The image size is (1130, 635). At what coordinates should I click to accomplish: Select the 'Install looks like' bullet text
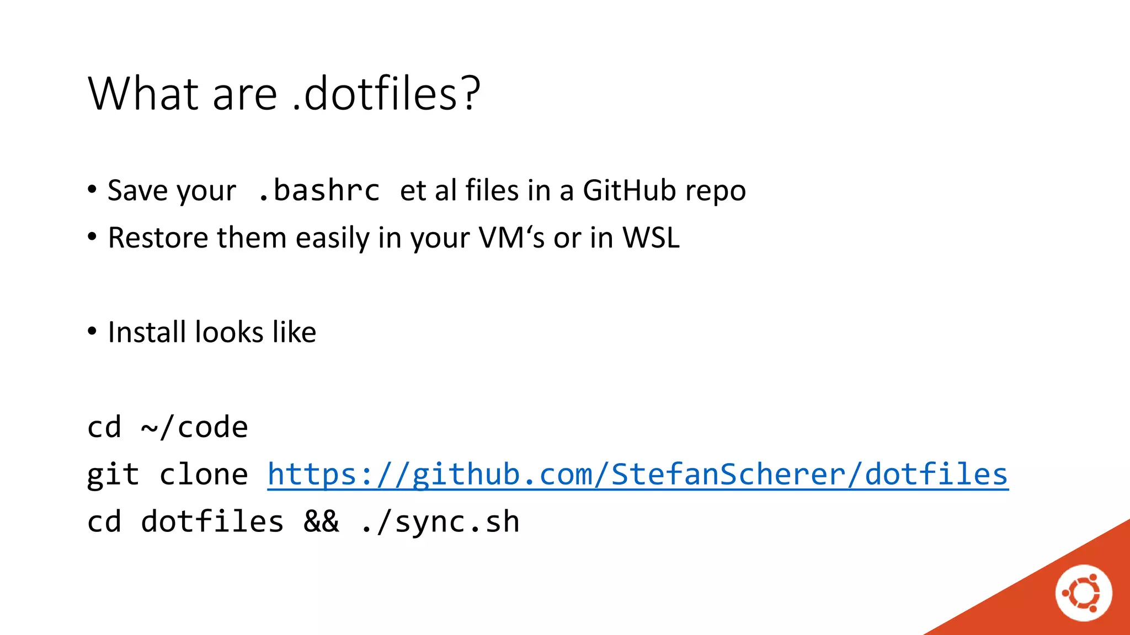click(x=212, y=332)
